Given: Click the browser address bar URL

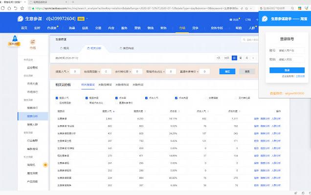Looking at the screenshot, I should pyautogui.click(x=137, y=8).
